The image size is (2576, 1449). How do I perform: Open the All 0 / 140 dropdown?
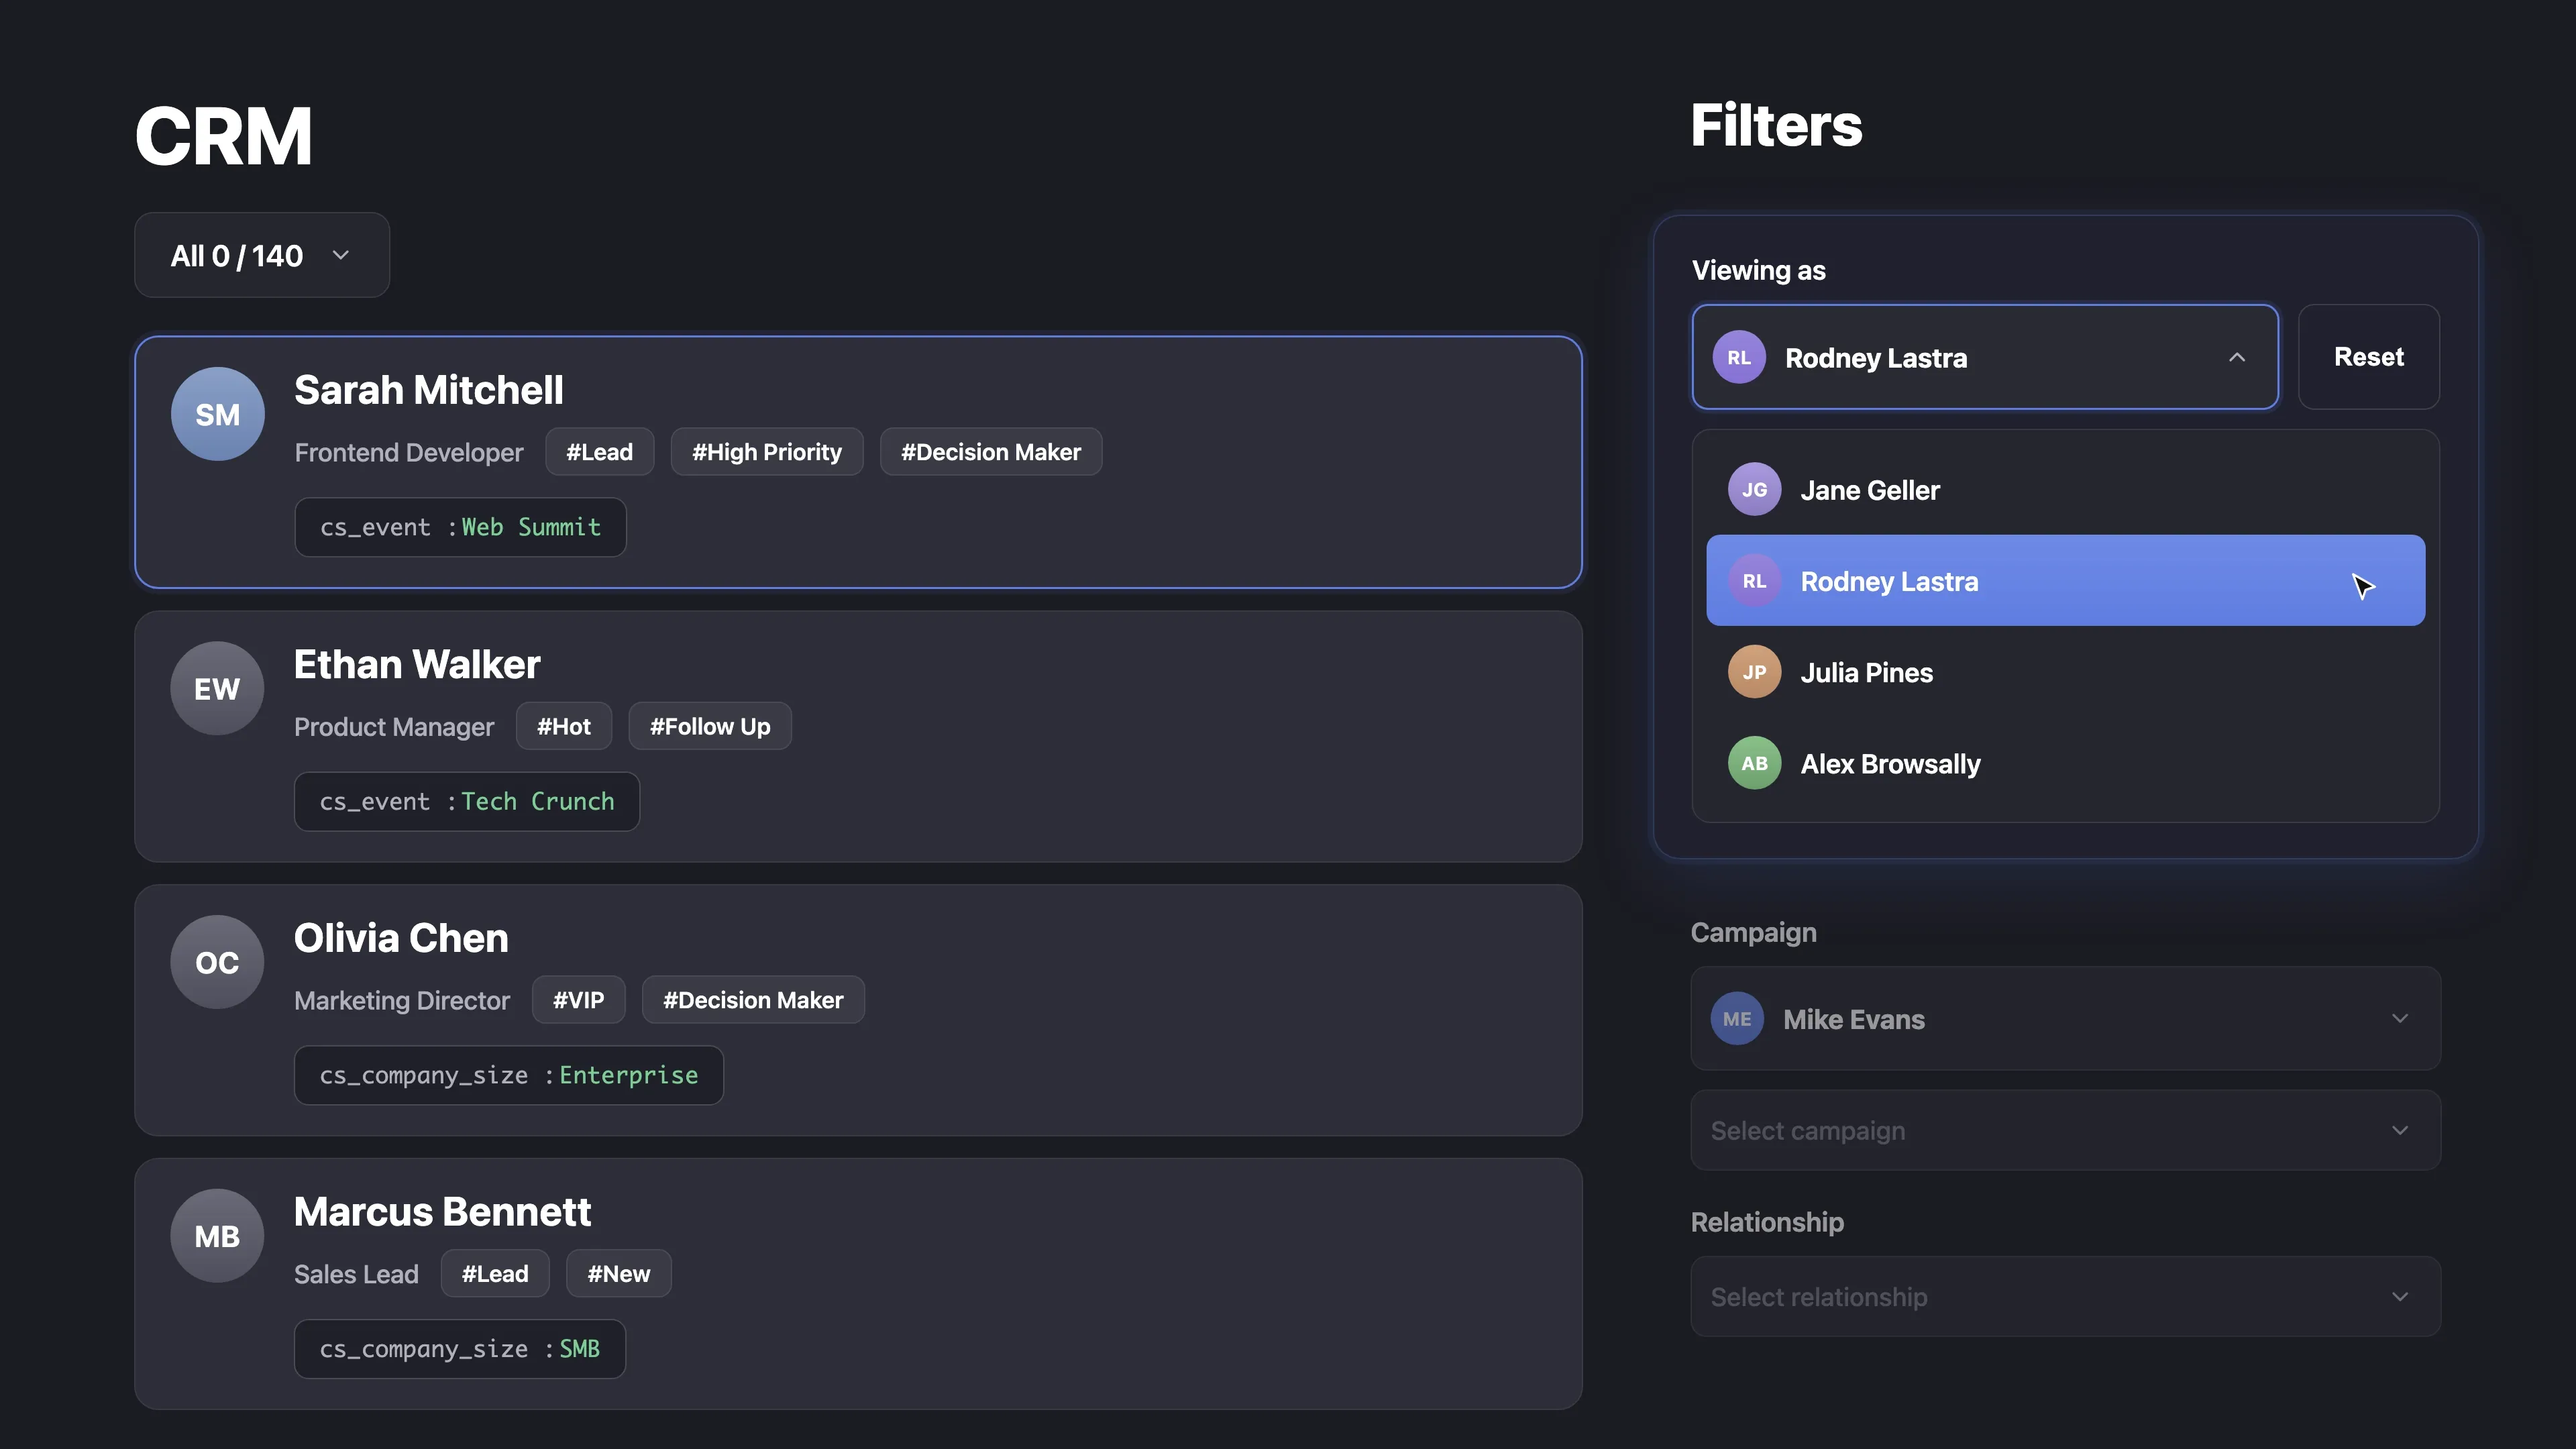pos(262,255)
